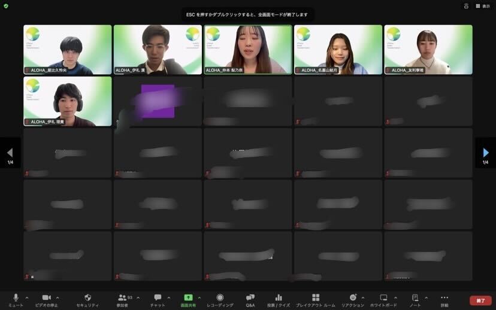This screenshot has height=310, width=496.
Task: Open the Whiteboard (ホワイトボード)
Action: tap(384, 297)
